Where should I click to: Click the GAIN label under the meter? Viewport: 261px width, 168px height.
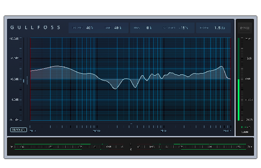pyautogui.click(x=245, y=132)
